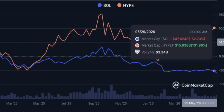Click the 51.5 highlighted y-axis value
This screenshot has width=224, height=112.
point(221,42)
